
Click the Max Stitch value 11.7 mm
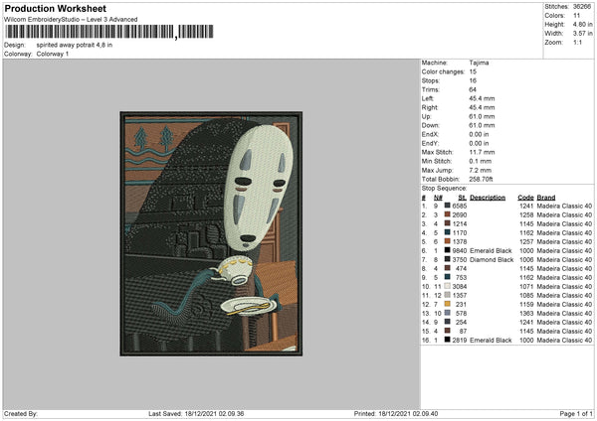pyautogui.click(x=482, y=152)
